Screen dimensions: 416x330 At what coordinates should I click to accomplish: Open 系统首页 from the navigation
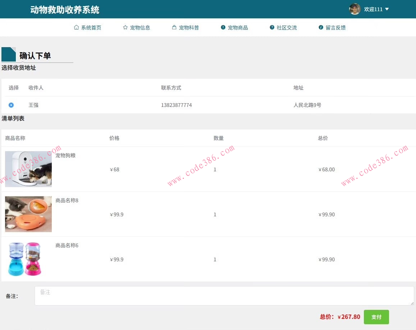[x=92, y=27]
